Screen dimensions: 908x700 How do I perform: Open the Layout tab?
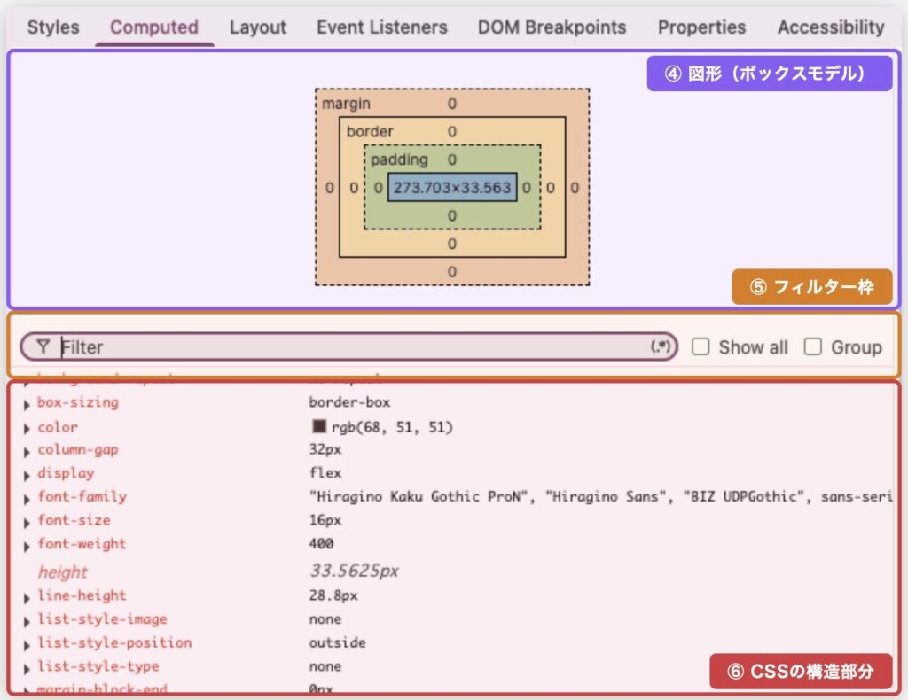(x=258, y=27)
